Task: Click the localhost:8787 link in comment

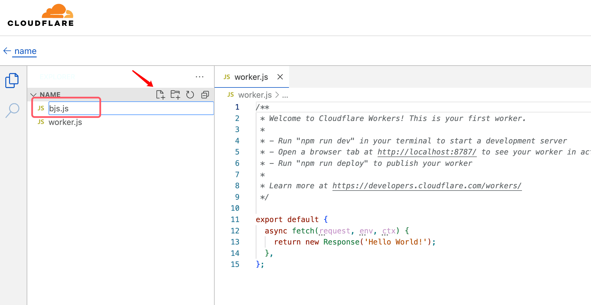Action: click(x=427, y=152)
